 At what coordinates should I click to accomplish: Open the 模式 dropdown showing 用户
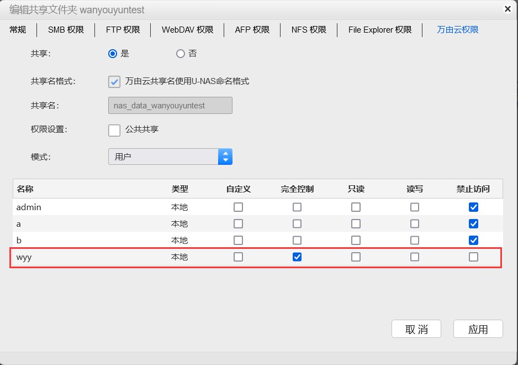click(170, 157)
